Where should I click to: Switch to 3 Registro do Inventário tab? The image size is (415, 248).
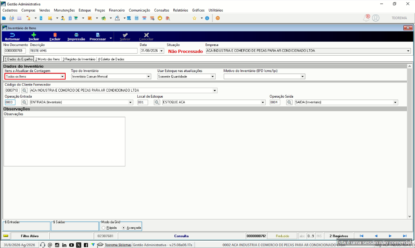(x=79, y=59)
